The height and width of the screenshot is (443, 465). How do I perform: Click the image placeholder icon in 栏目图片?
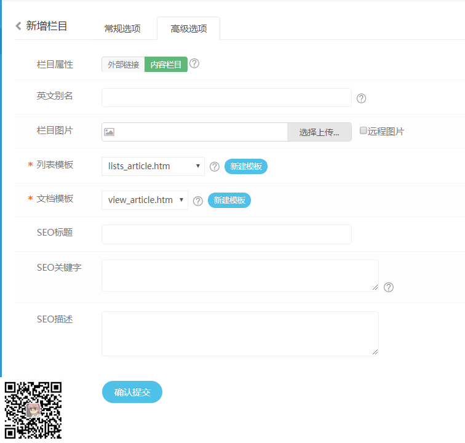(x=109, y=132)
